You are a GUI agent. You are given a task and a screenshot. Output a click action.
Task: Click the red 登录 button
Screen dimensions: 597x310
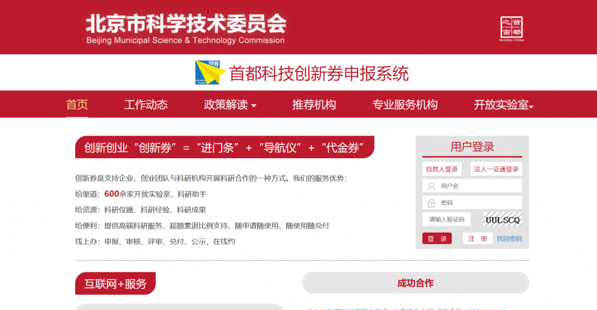(x=437, y=238)
